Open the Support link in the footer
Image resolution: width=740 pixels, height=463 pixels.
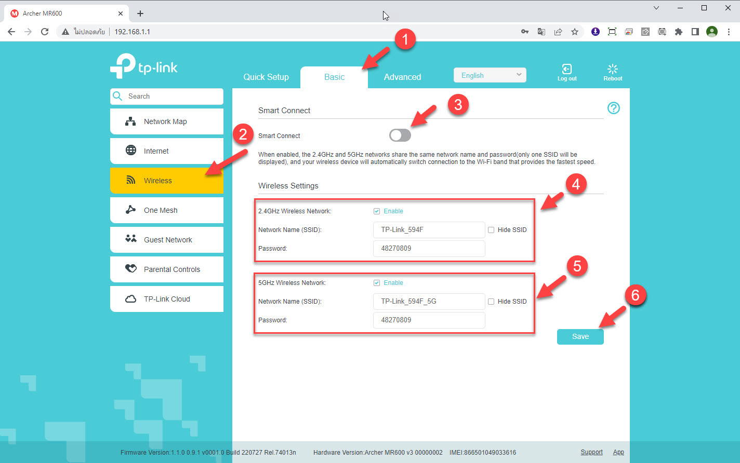[x=591, y=452]
